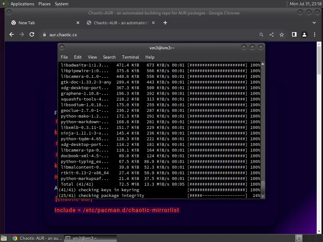Click the libsodium-1.0.18... line
The image size is (323, 242).
point(161,105)
